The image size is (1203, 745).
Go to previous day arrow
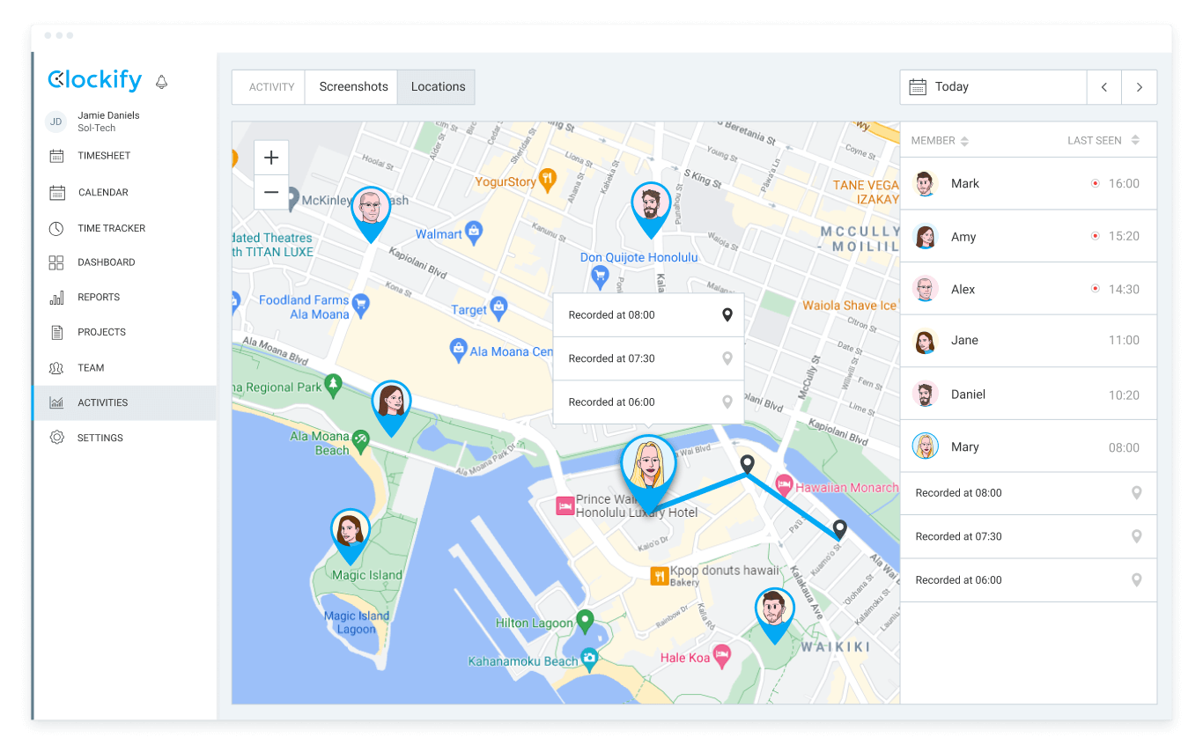(x=1103, y=87)
